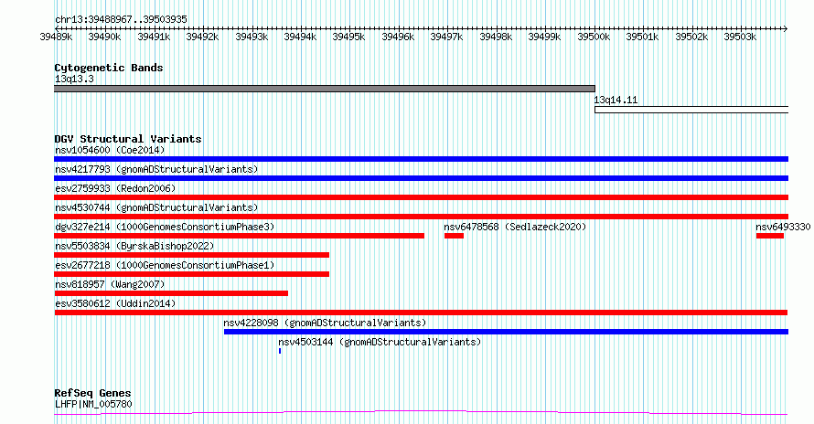Select the gray 13q13.3 cytogenetic band bar
This screenshot has height=424, width=814.
click(325, 89)
